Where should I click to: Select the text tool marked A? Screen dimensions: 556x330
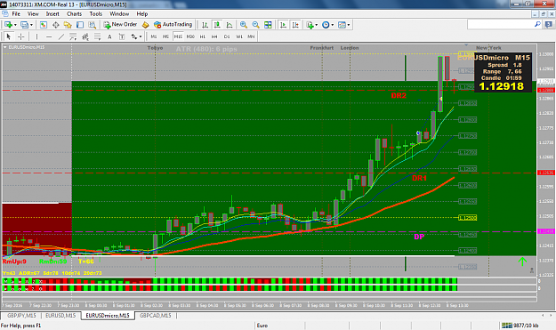(x=109, y=36)
